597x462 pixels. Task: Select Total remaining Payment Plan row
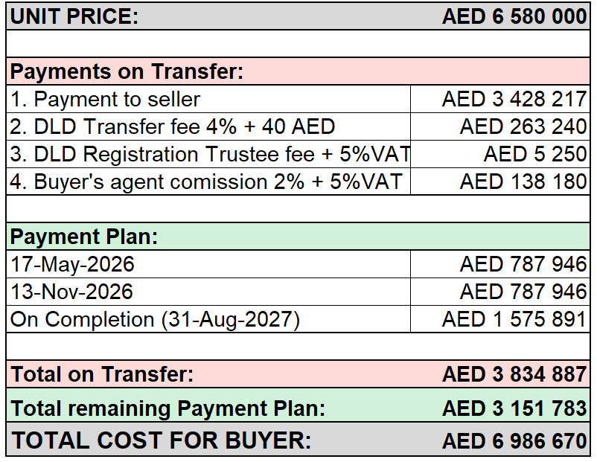(298, 405)
